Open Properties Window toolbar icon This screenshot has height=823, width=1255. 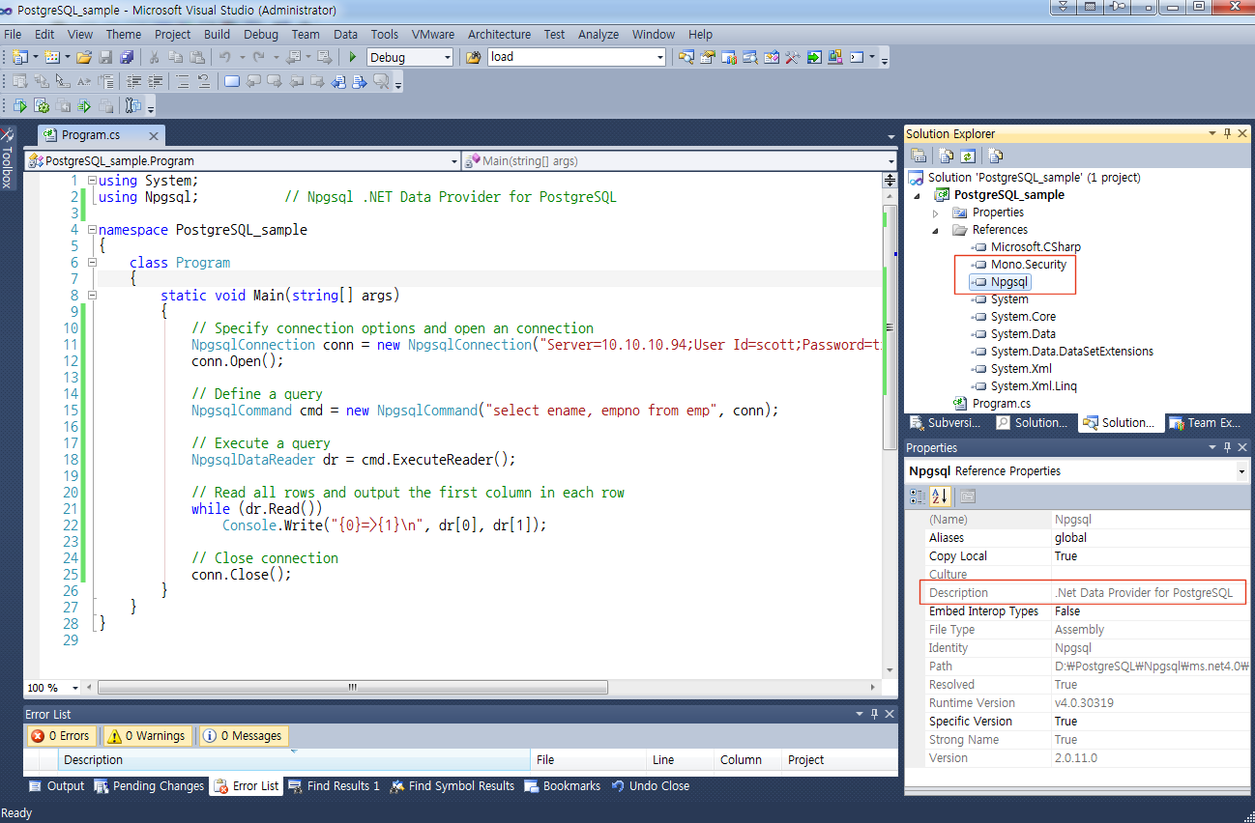(x=708, y=57)
